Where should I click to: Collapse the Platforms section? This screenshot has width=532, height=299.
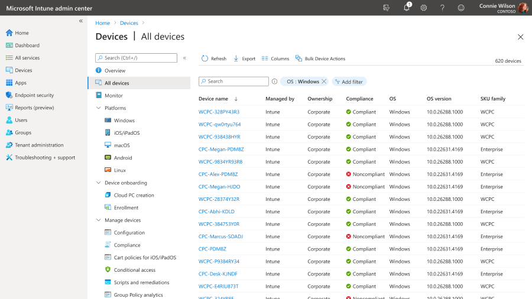point(98,108)
